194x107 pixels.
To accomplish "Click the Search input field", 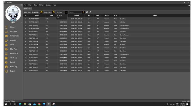I will (75, 12).
